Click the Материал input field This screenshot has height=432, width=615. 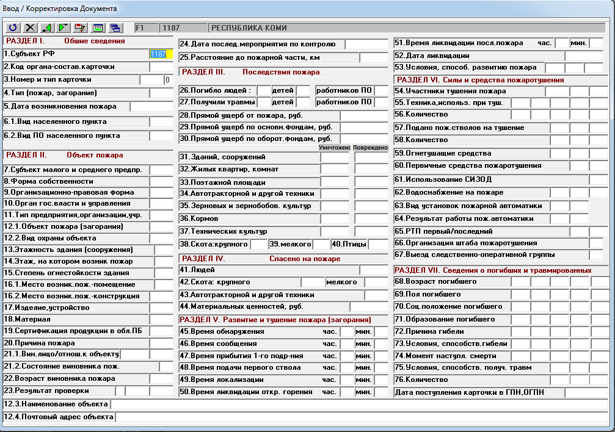coord(161,319)
